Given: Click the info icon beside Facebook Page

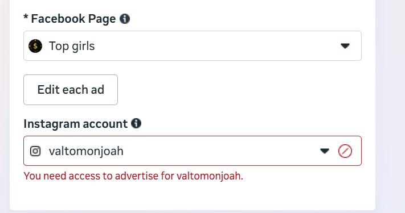Looking at the screenshot, I should [125, 19].
